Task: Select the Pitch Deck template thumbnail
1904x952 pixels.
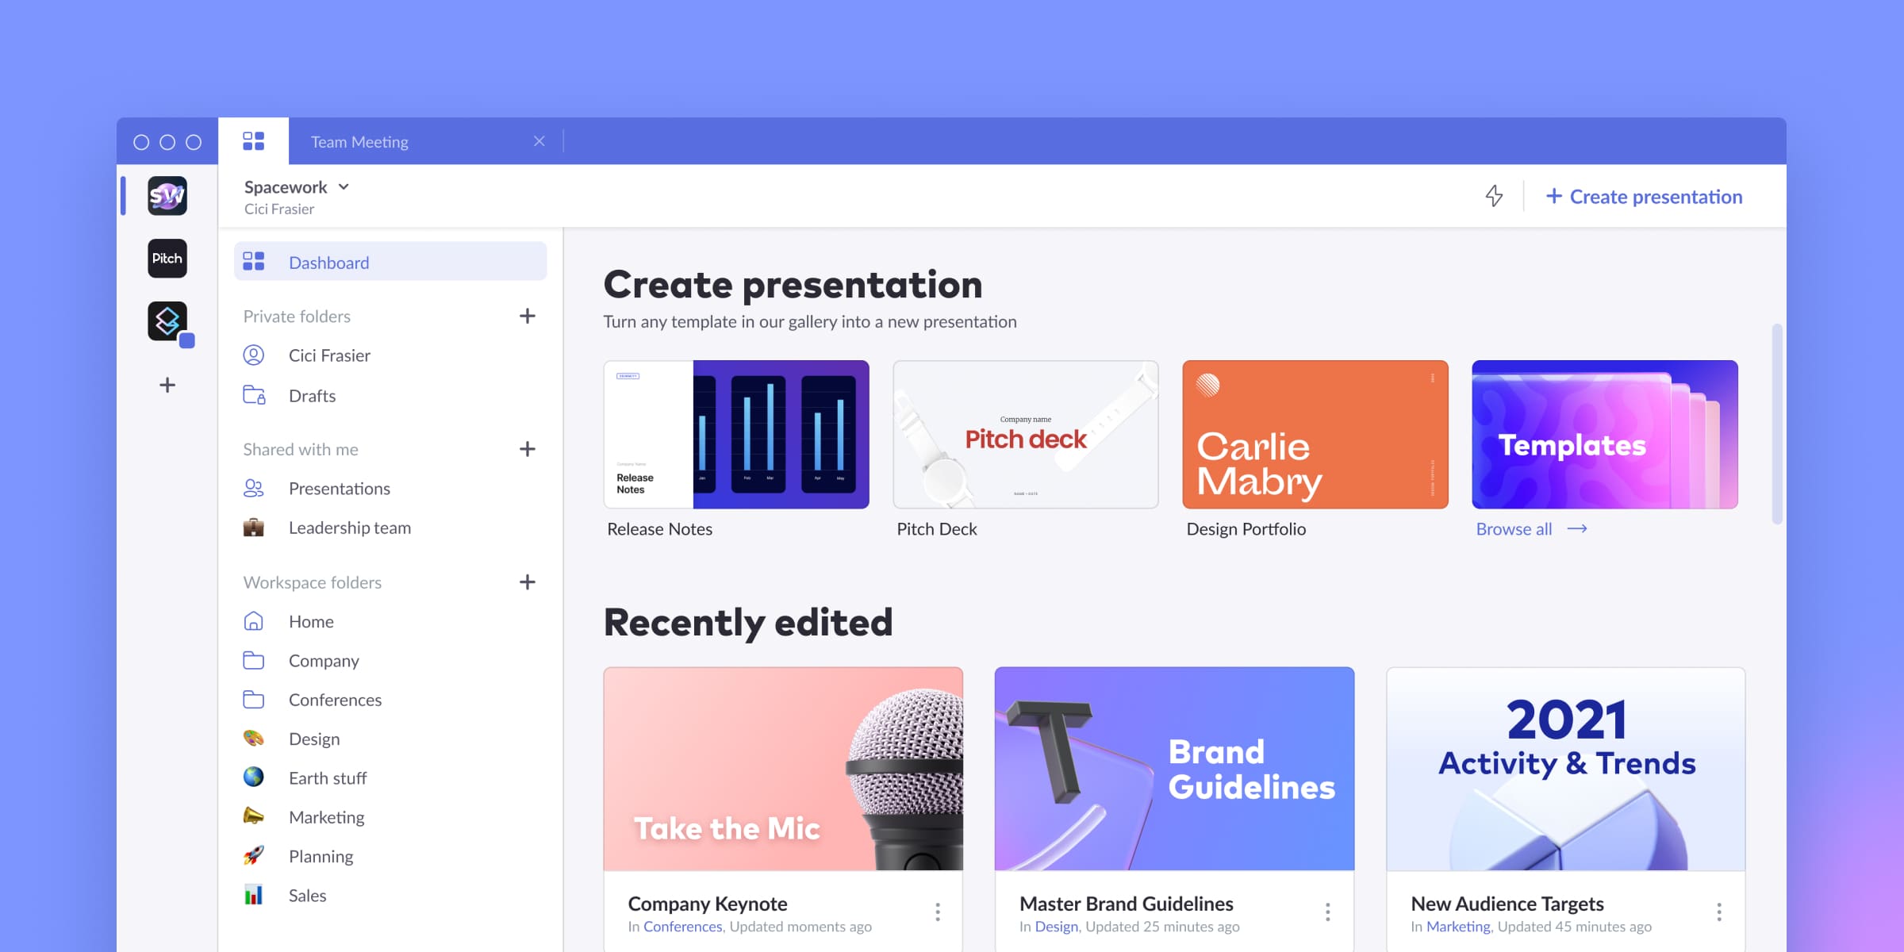Action: [1025, 435]
